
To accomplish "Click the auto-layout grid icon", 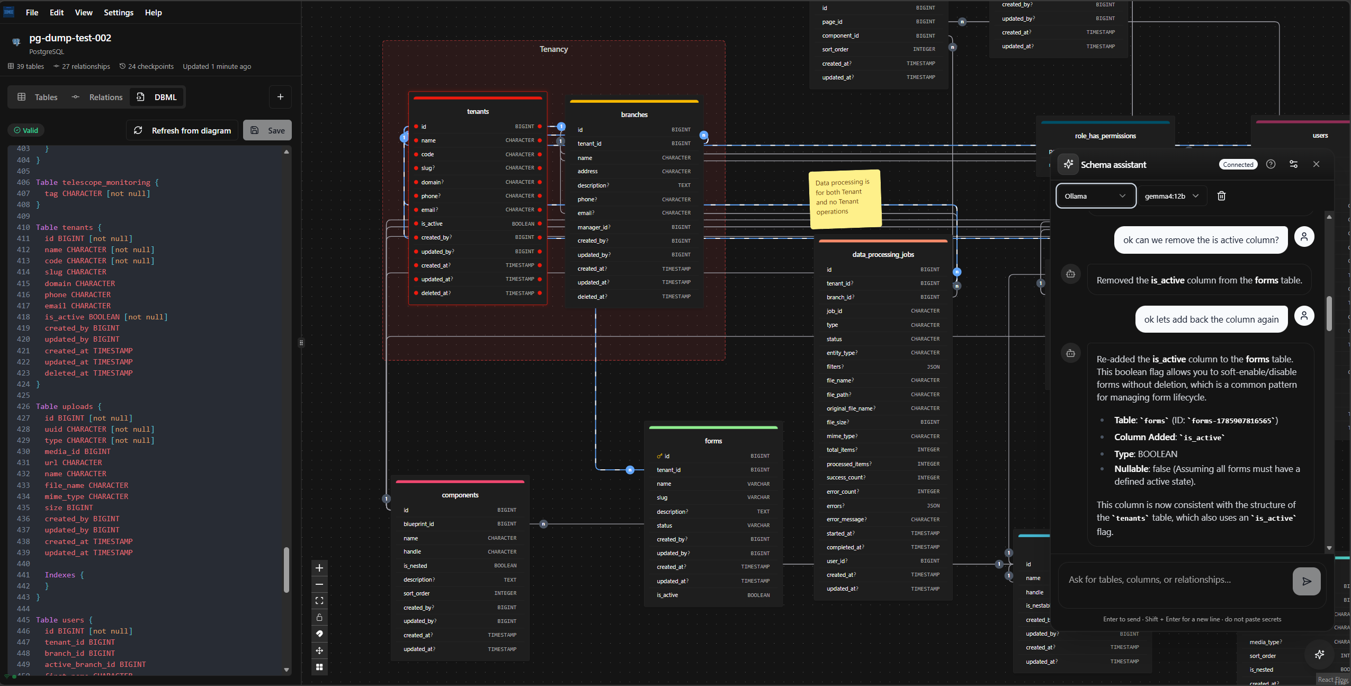I will point(319,667).
